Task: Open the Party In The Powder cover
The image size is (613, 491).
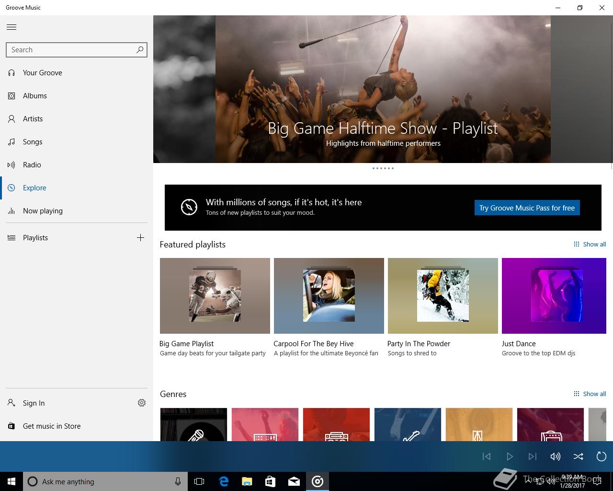Action: (443, 296)
